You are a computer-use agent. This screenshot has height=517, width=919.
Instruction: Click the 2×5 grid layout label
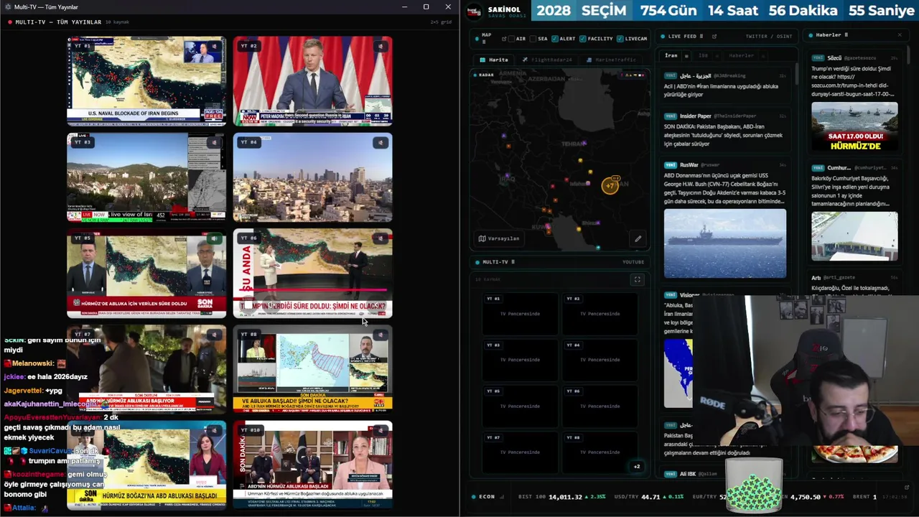pos(441,22)
